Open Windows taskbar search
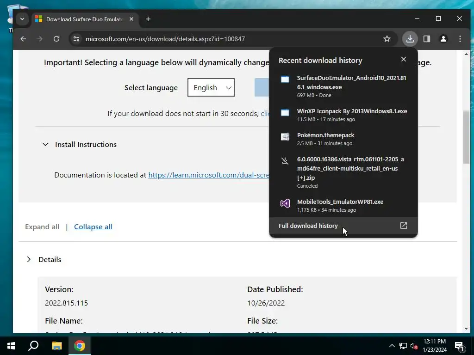Screen dimensions: 474x355 pos(33,346)
